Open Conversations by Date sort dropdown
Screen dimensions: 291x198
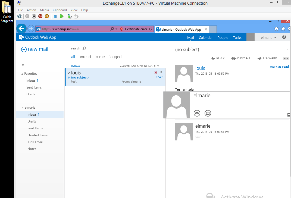pos(139,66)
